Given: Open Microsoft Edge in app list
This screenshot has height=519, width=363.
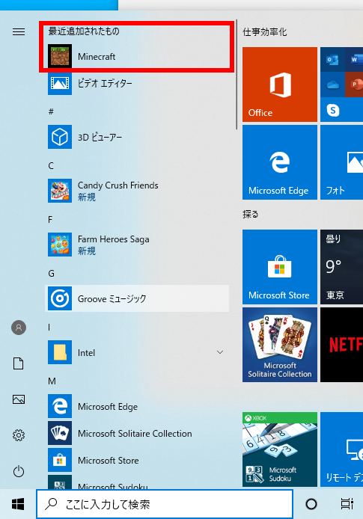Looking at the screenshot, I should point(137,406).
